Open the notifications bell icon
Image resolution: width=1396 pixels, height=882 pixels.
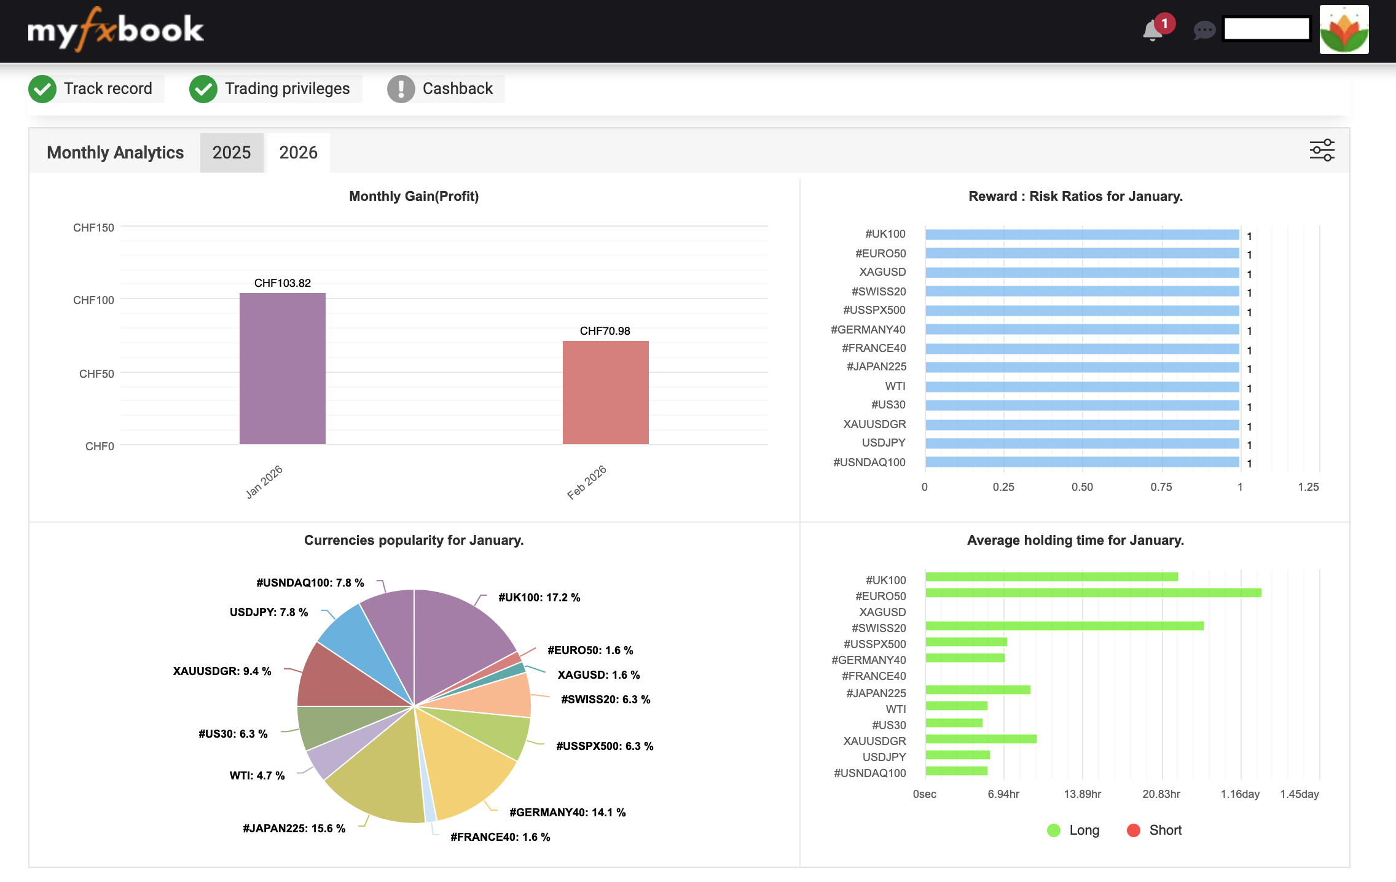(1153, 31)
